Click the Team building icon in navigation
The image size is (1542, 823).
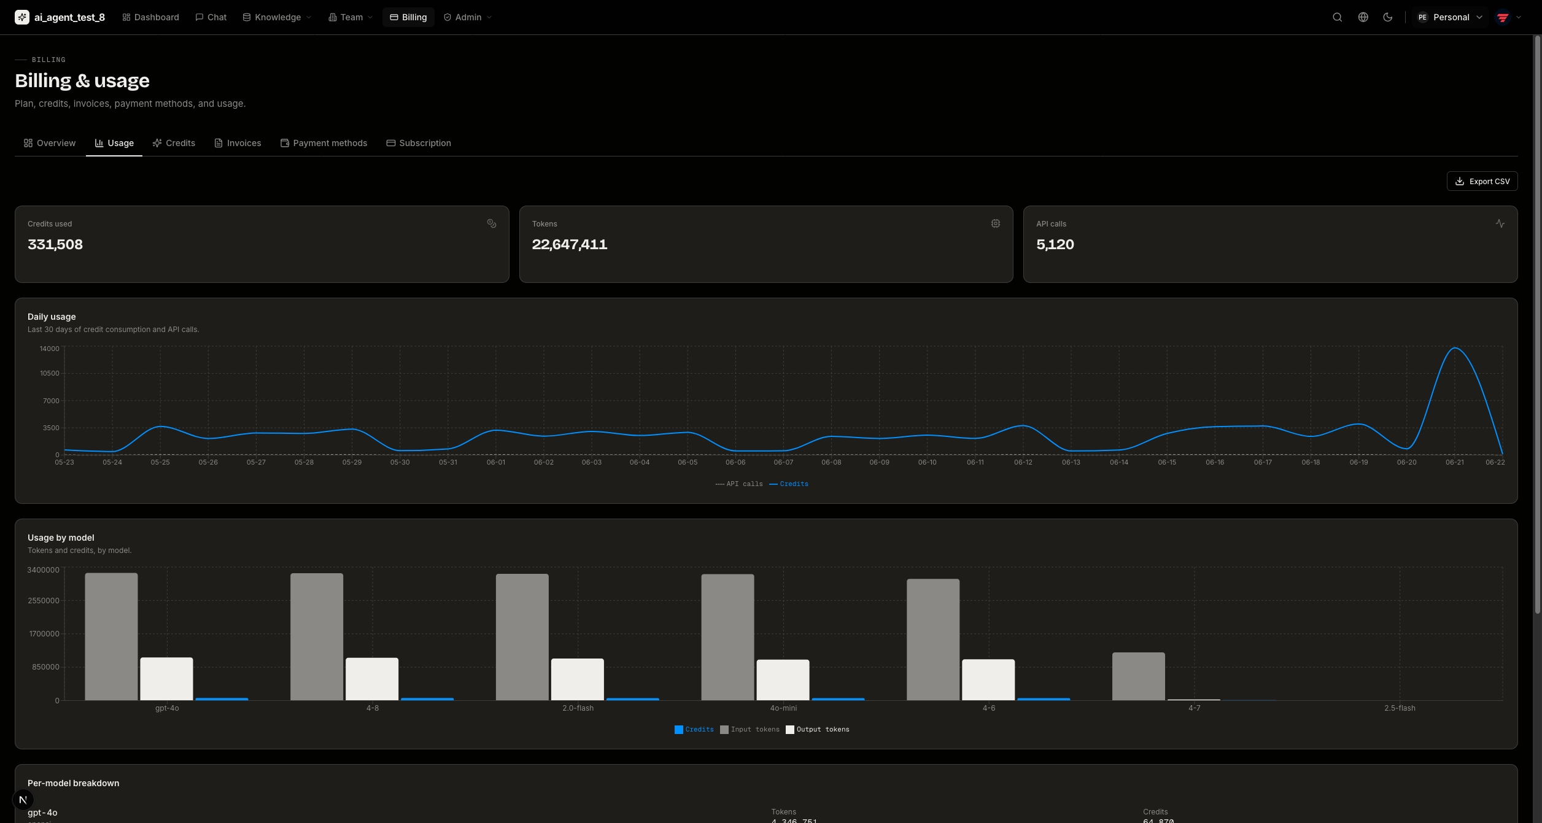click(x=332, y=17)
